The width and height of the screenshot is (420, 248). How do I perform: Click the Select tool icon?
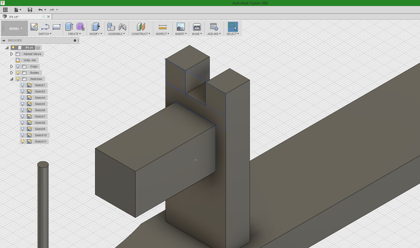point(233,27)
